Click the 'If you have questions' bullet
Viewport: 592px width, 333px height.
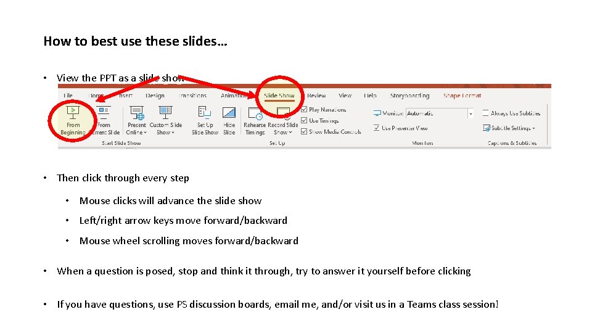(277, 304)
